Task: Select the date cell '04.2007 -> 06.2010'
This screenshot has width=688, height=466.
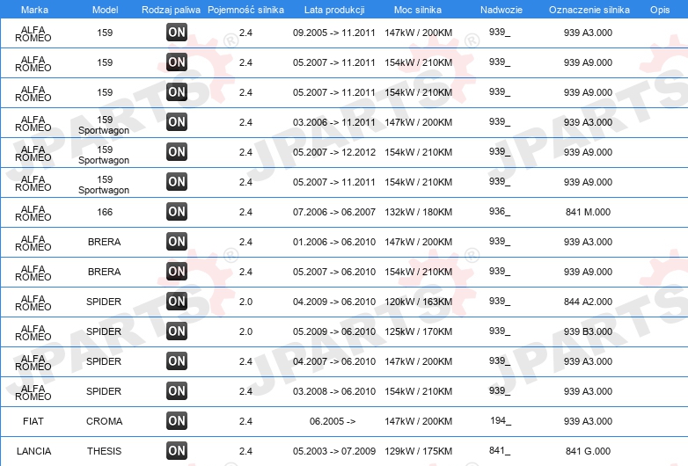Action: coord(334,361)
